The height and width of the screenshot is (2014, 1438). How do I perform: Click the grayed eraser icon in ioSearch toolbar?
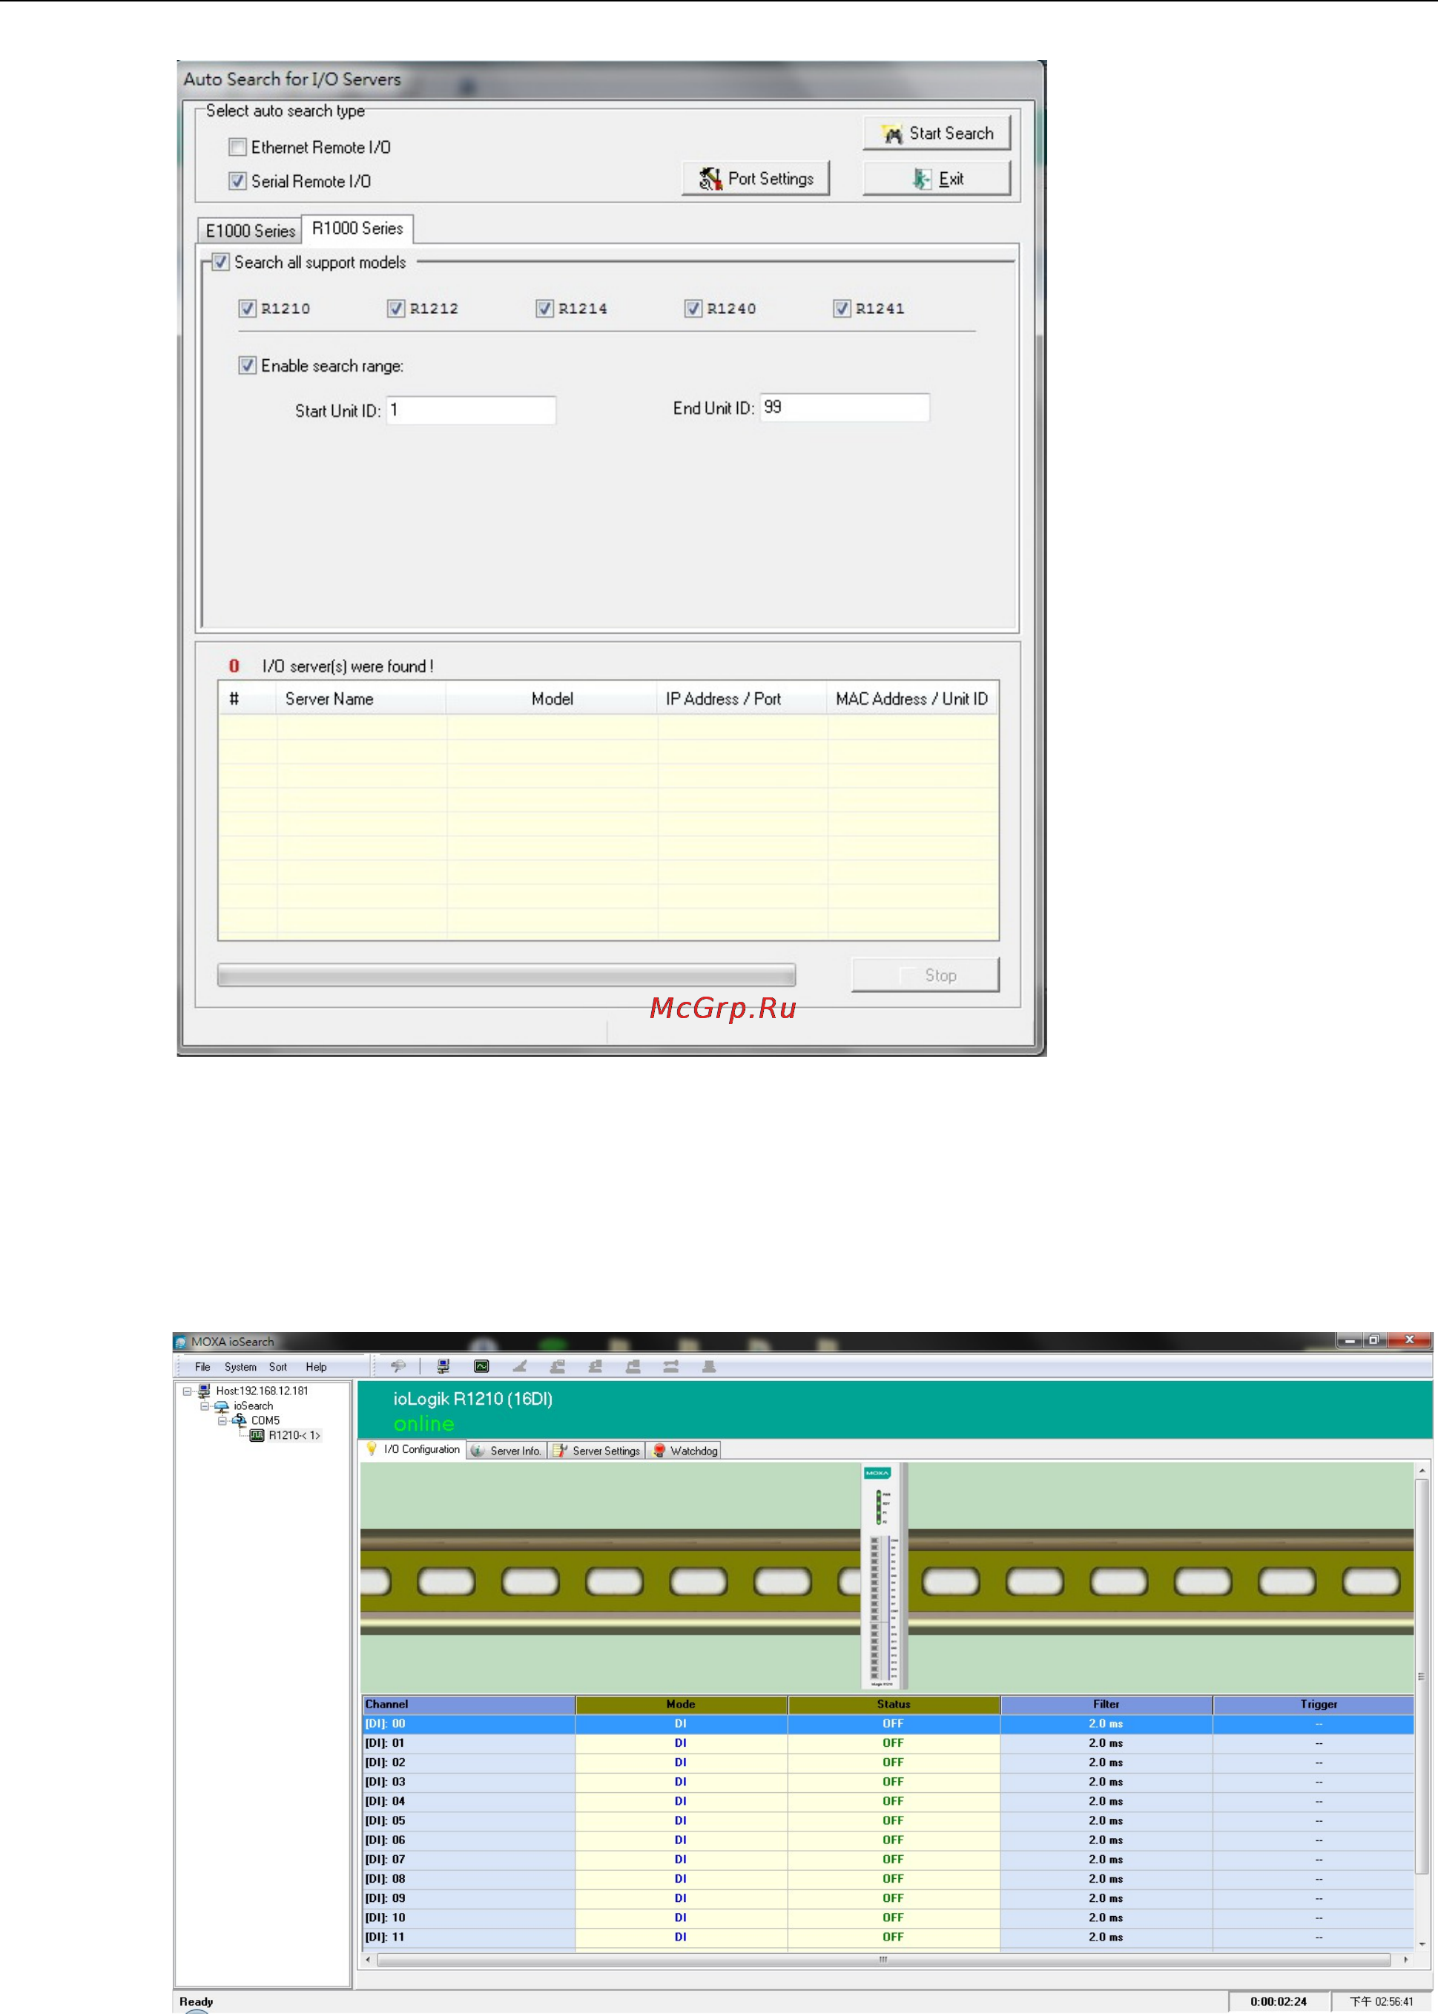click(x=520, y=1366)
